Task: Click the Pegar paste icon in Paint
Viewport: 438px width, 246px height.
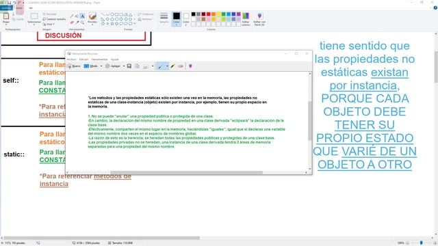Action: (x=6, y=16)
